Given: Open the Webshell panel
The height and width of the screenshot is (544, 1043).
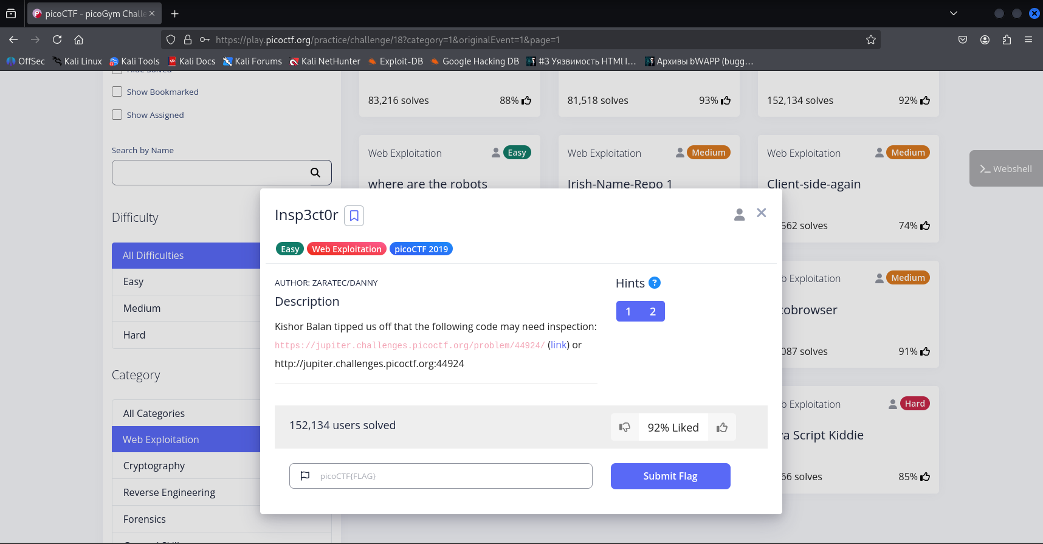Looking at the screenshot, I should (1006, 168).
